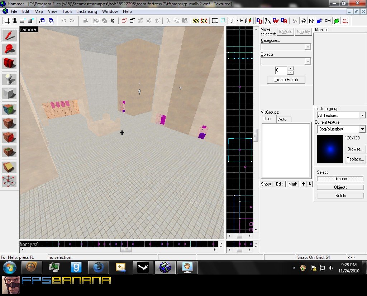Expand the Texture group dropdown

pyautogui.click(x=362, y=115)
